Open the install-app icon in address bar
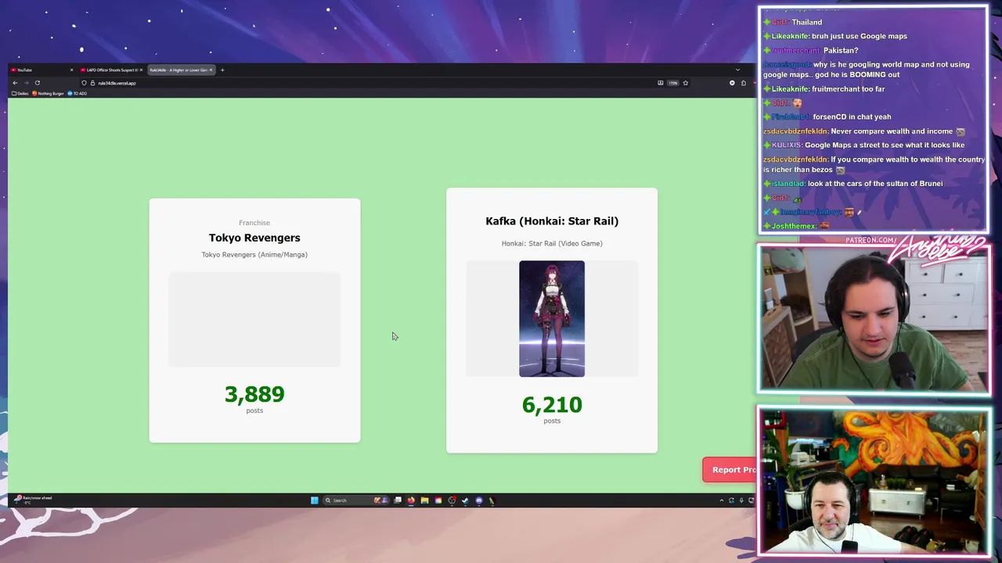This screenshot has height=563, width=1002. 660,83
